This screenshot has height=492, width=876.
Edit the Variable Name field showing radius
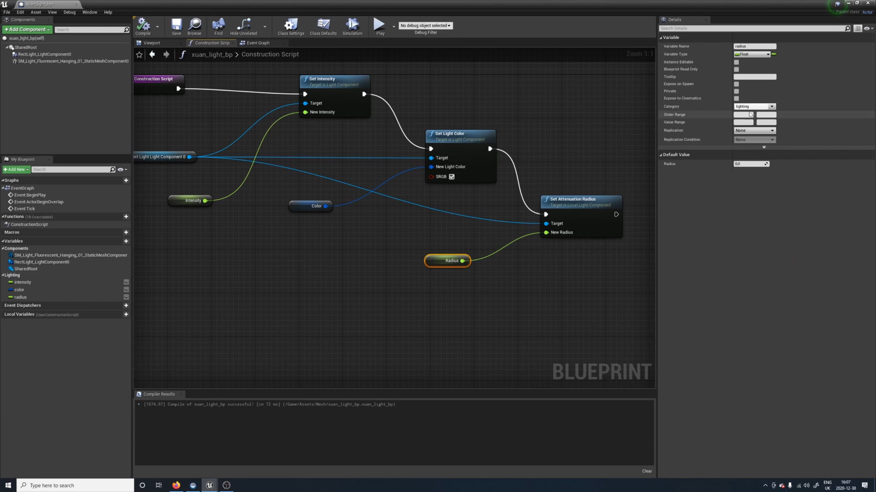pyautogui.click(x=754, y=46)
